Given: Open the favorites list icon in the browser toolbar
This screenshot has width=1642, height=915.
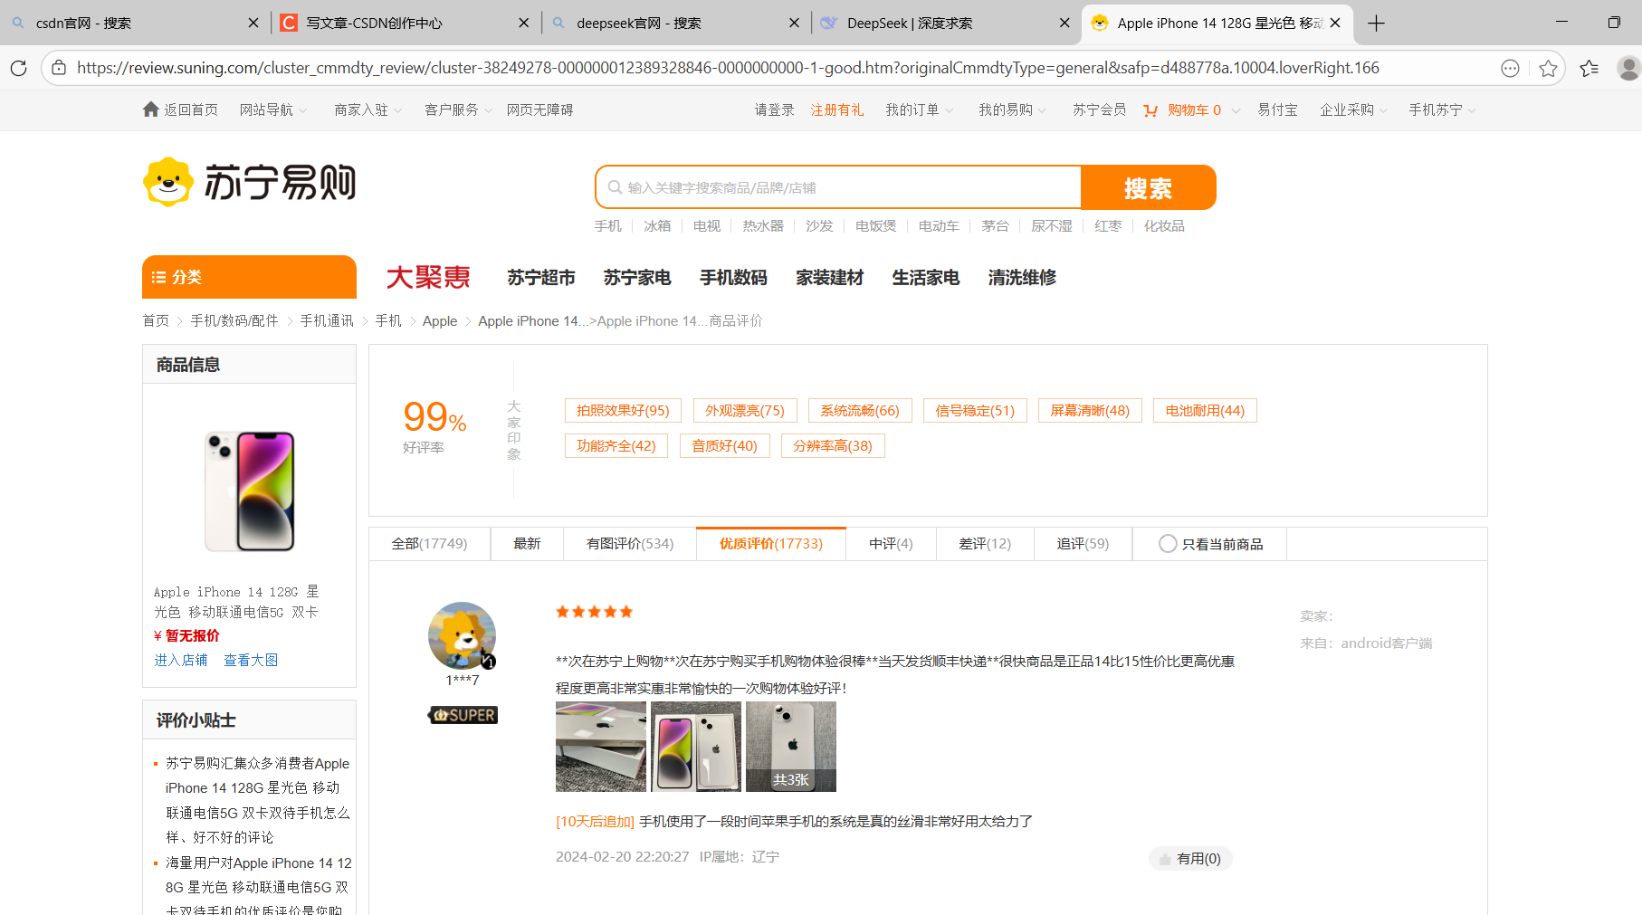Looking at the screenshot, I should pyautogui.click(x=1589, y=68).
